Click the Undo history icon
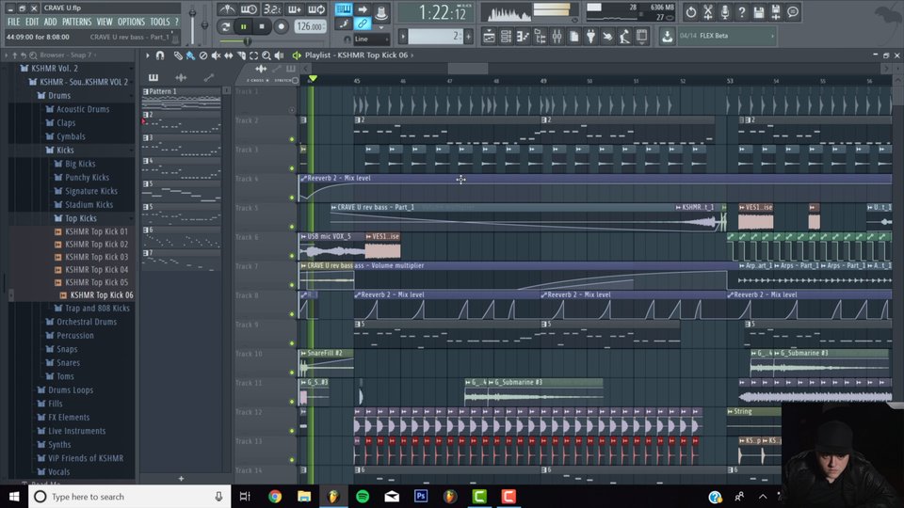904x508 pixels. coord(690,11)
